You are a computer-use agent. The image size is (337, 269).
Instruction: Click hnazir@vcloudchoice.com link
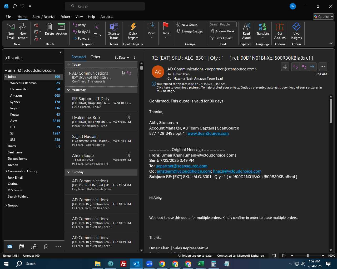237,171
